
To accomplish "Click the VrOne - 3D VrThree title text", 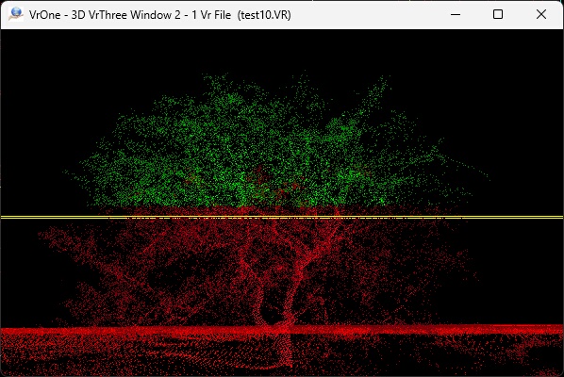I will (x=105, y=15).
